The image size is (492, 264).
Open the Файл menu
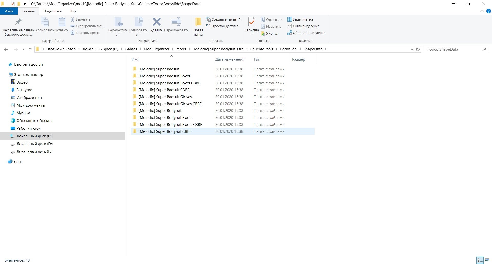pyautogui.click(x=9, y=11)
